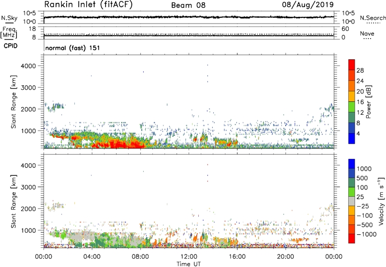Click the sky noise trace line
The height and width of the screenshot is (267, 386).
coord(189,17)
